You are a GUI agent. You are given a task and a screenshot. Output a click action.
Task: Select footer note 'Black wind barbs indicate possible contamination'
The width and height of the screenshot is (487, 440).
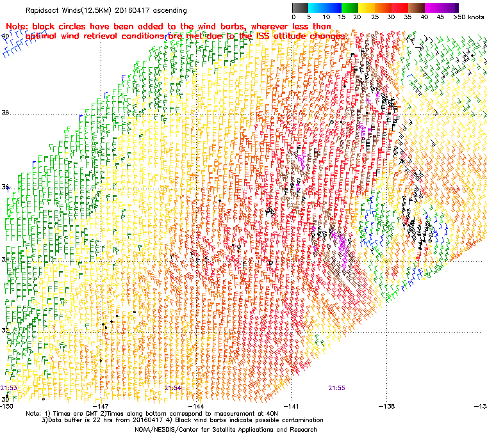point(249,420)
